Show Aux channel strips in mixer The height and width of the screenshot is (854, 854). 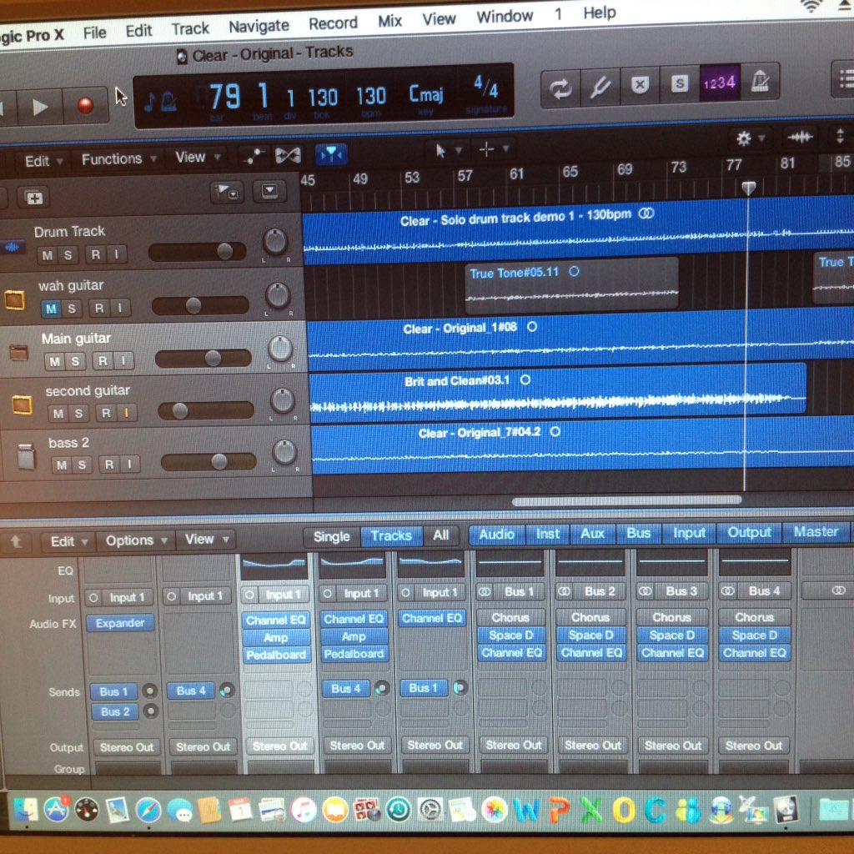coord(593,534)
